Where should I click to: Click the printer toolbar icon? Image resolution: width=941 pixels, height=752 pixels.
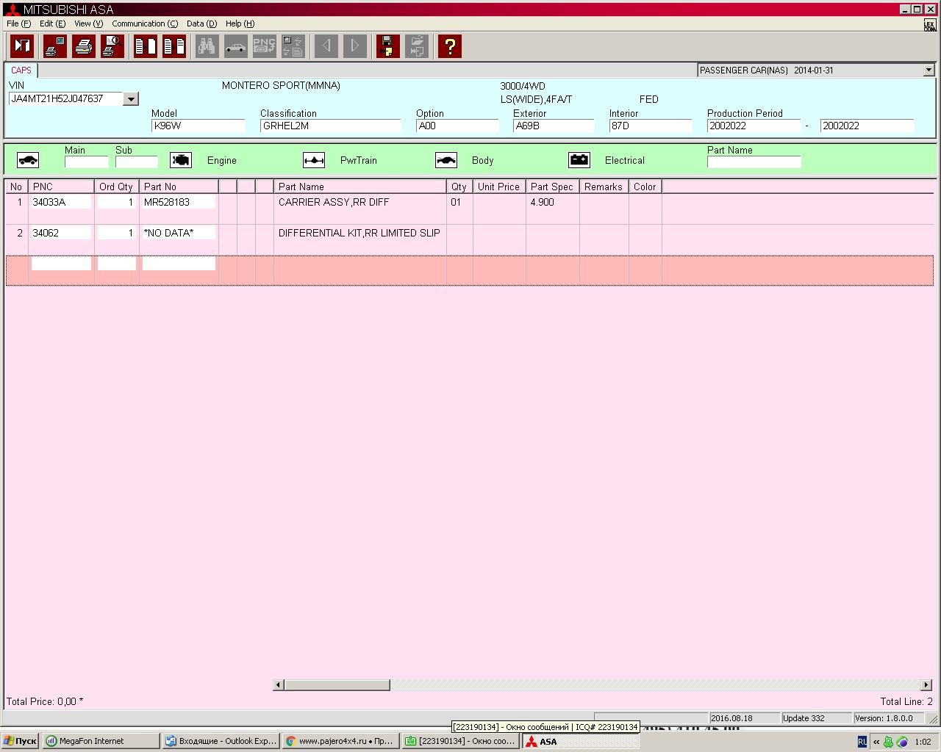coord(83,46)
